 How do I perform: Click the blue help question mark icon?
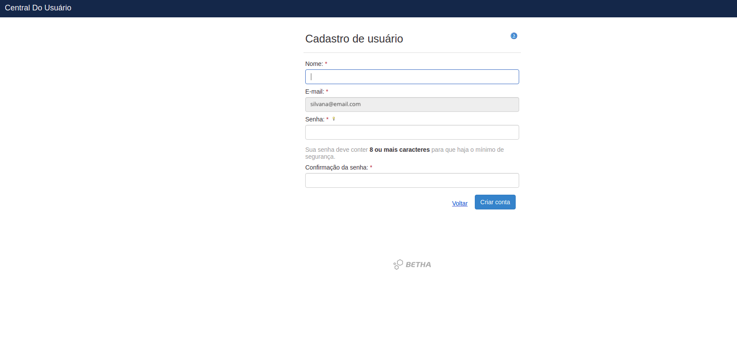tap(514, 36)
